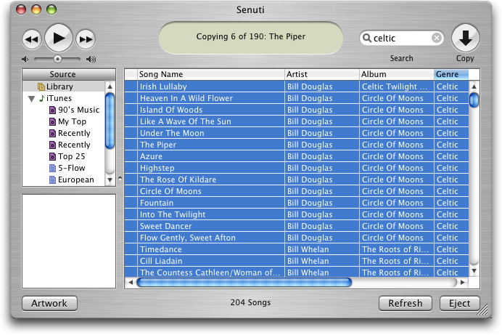Click the window resize grip corner
This screenshot has height=335, width=502.
(x=483, y=310)
